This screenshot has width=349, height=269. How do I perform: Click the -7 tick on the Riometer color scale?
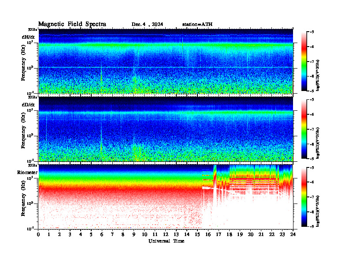coord(312,197)
